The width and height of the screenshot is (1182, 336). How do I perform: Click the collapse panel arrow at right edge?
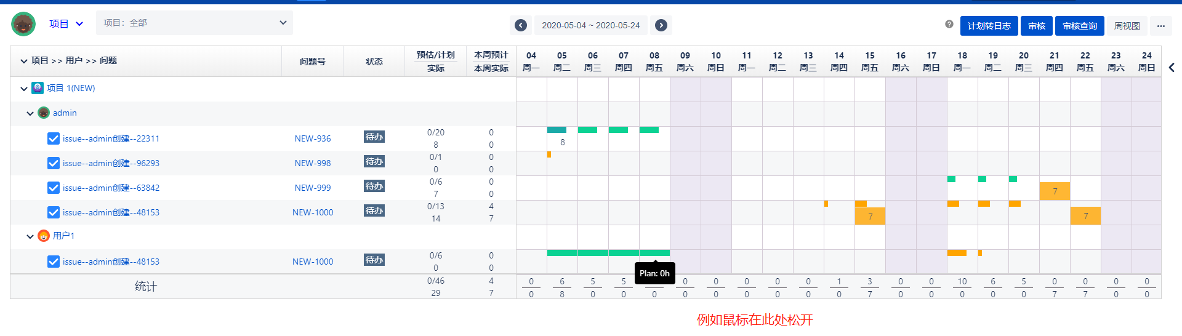[x=1172, y=68]
